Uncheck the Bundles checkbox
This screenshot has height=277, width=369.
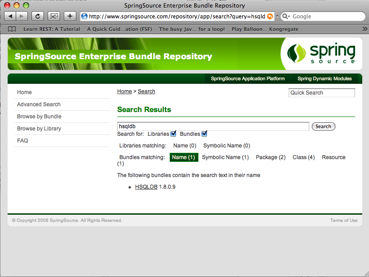(204, 134)
